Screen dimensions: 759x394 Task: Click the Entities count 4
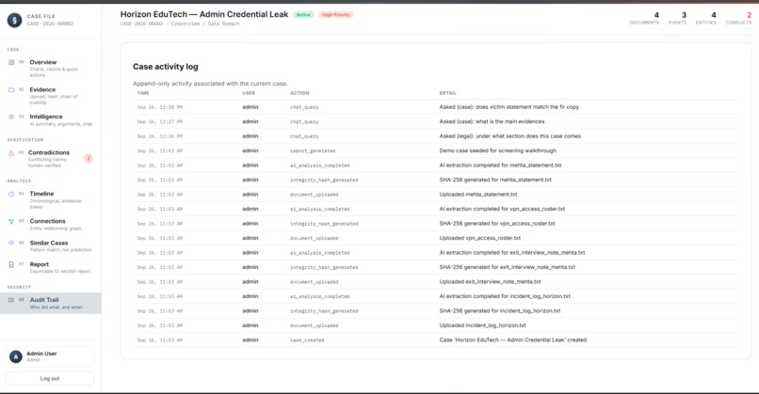click(714, 15)
